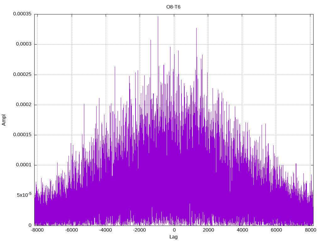Click the plot title O8-T6
The height and width of the screenshot is (241, 322).
173,7
